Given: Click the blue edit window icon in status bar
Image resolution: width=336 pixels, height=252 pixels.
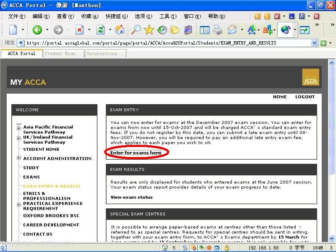Looking at the screenshot, I should point(217,248).
